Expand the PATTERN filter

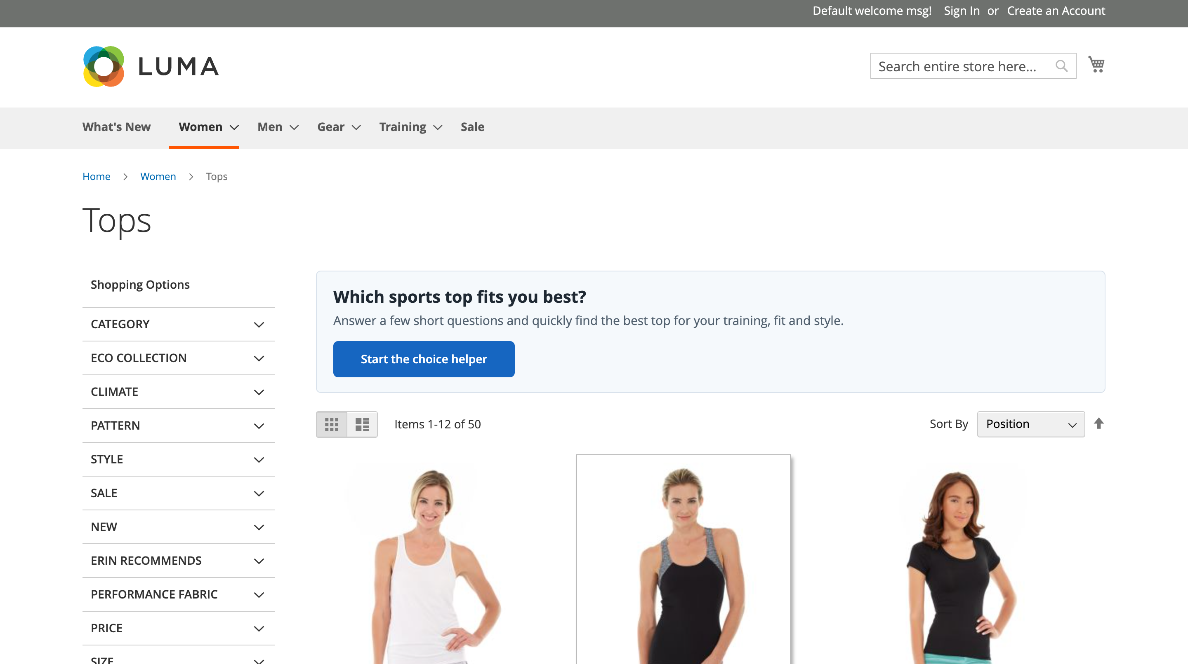179,426
